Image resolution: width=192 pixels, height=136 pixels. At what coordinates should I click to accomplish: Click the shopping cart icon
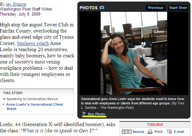click(x=84, y=113)
